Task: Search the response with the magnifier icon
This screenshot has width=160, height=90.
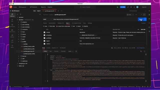Action: tap(144, 51)
